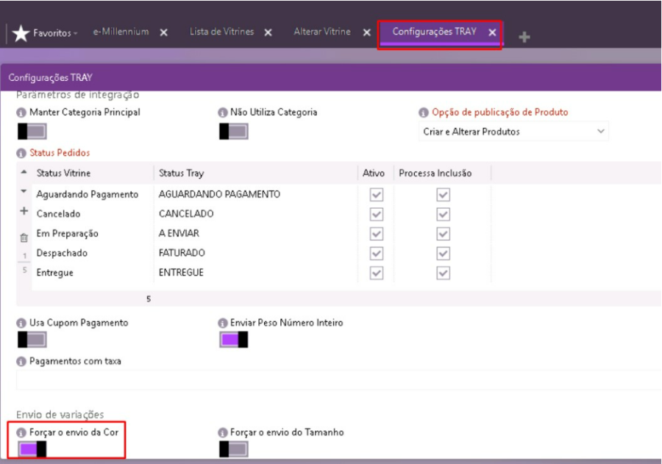Toggle Manter Categoria Principal switch

click(x=32, y=132)
